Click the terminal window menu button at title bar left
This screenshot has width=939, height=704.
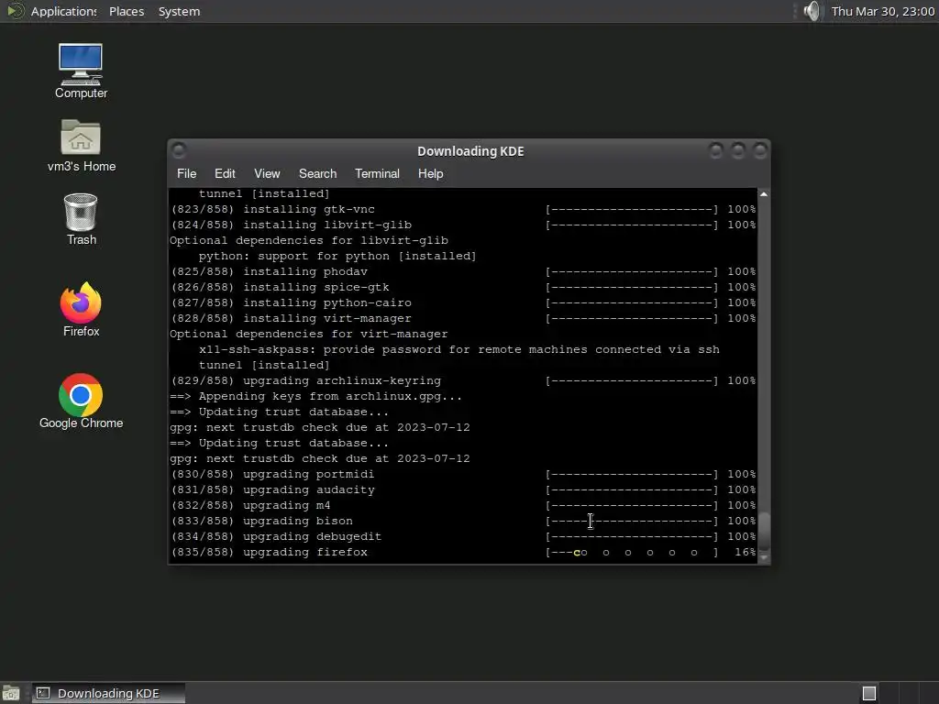pyautogui.click(x=179, y=150)
